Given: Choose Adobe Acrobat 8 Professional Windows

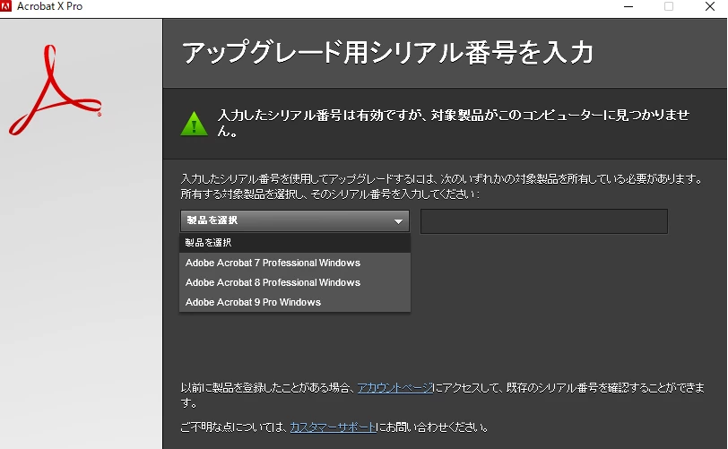Looking at the screenshot, I should pos(295,282).
